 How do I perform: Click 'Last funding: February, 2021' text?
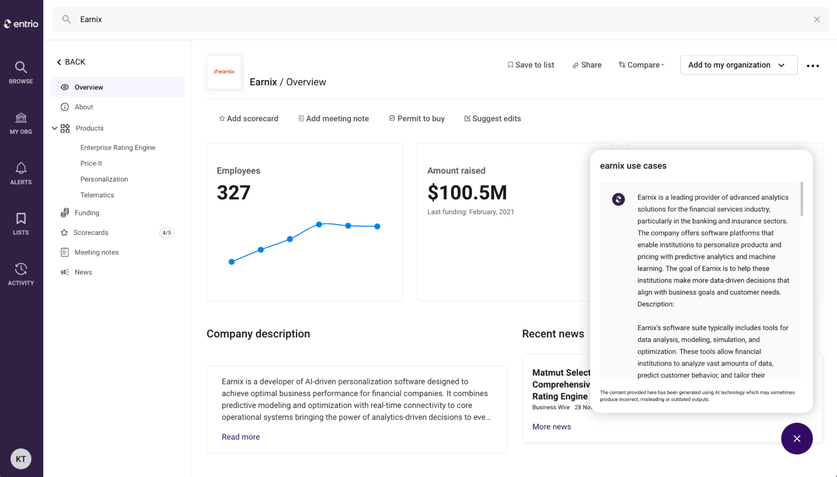[x=471, y=212]
